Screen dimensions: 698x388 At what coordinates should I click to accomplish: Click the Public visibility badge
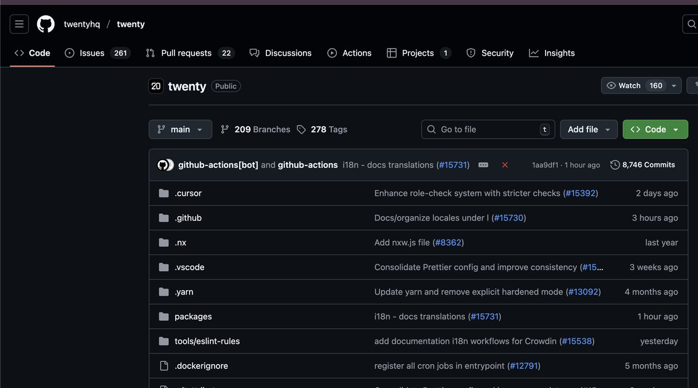(x=226, y=86)
